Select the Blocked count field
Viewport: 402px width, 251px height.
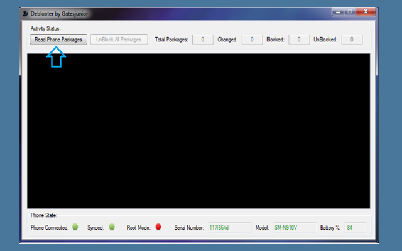[299, 40]
